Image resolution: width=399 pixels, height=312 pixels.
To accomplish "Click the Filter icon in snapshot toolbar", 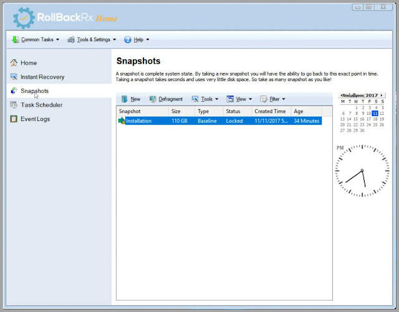I will click(263, 99).
